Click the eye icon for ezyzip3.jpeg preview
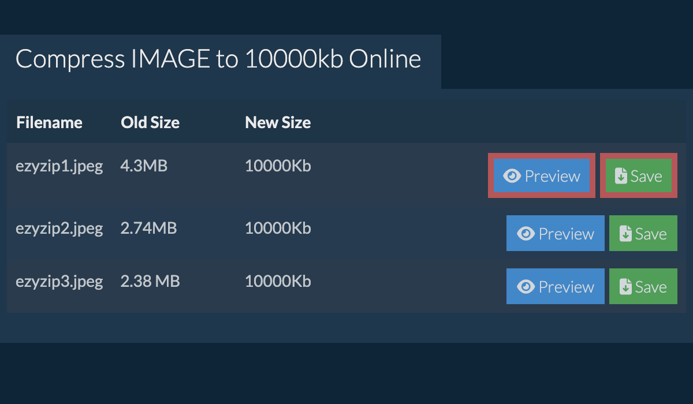Image resolution: width=693 pixels, height=404 pixels. pos(526,287)
